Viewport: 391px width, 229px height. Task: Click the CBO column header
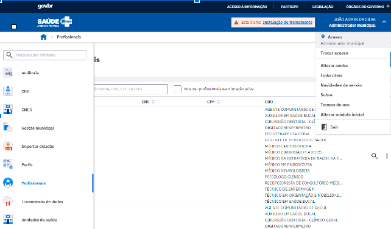[269, 102]
